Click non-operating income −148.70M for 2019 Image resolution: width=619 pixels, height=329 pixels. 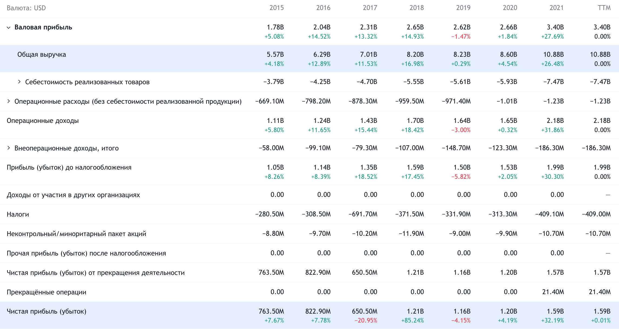[456, 148]
